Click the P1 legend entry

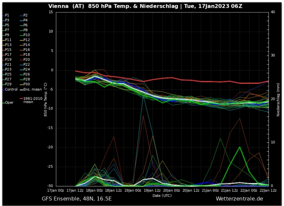coord(7,15)
